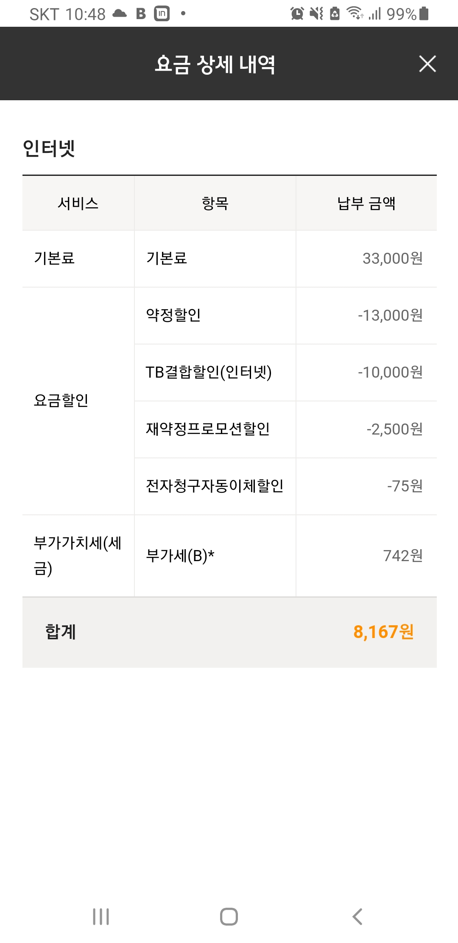This screenshot has width=458, height=943.
Task: Tap the 납부 금액 column header
Action: [366, 203]
